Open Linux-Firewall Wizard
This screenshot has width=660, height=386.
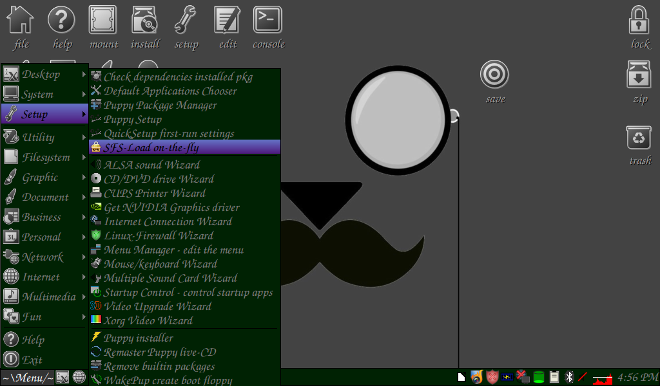pyautogui.click(x=185, y=235)
